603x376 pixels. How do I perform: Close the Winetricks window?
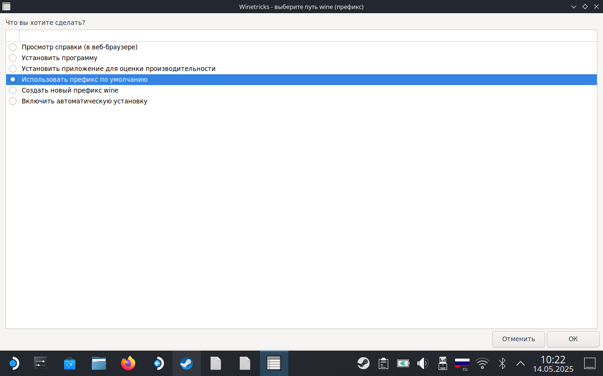click(596, 7)
